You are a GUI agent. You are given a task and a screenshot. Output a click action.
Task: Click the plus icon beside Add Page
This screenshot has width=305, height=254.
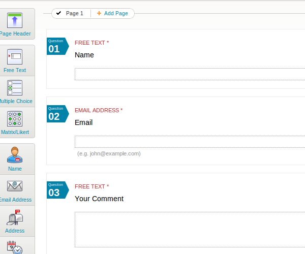click(99, 13)
